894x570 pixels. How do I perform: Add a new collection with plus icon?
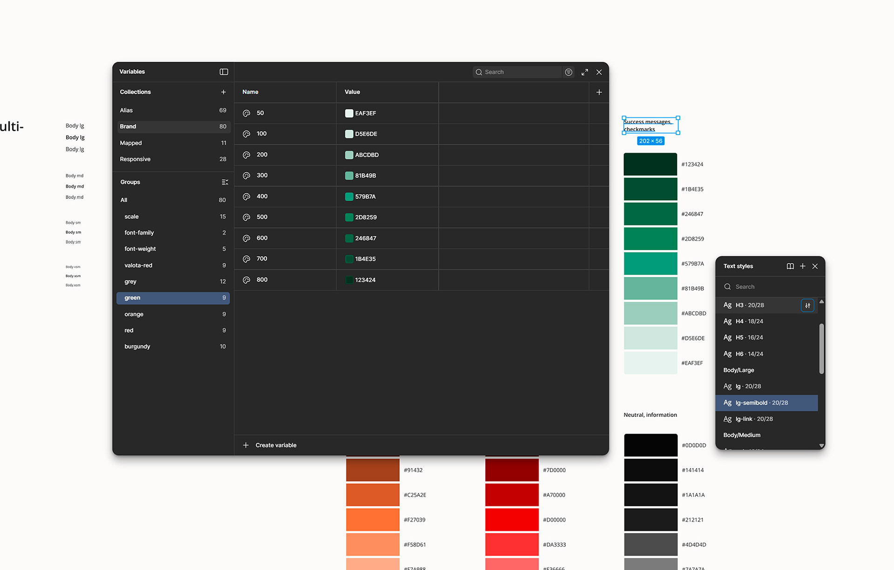click(223, 92)
